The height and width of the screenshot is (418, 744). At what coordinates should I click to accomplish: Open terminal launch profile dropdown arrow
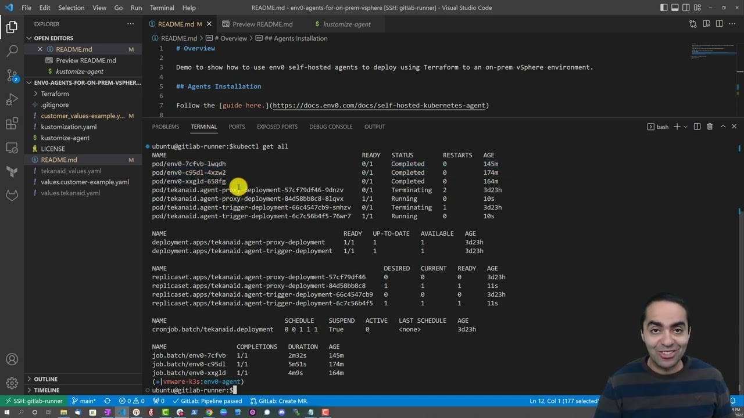point(686,127)
